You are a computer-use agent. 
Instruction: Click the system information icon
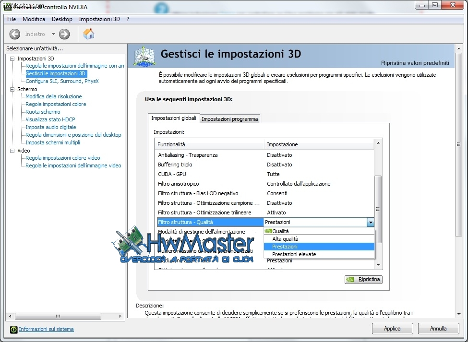tap(14, 330)
